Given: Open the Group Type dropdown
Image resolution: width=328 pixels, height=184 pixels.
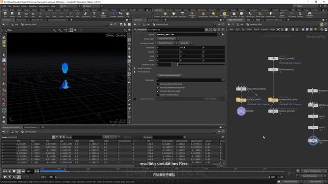Looking at the screenshot, I should point(168,39).
